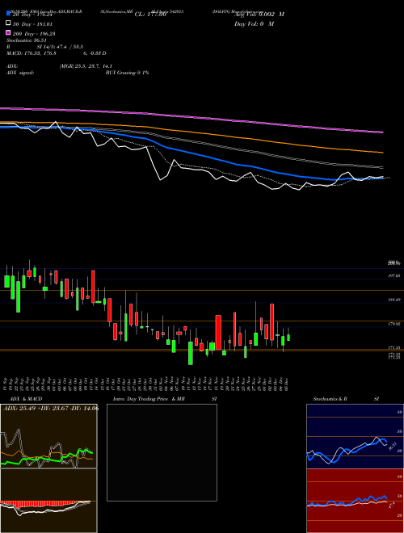Click the tallest green candlestick in mid-November
Image resolution: width=404 pixels, height=533 pixels.
click(191, 353)
